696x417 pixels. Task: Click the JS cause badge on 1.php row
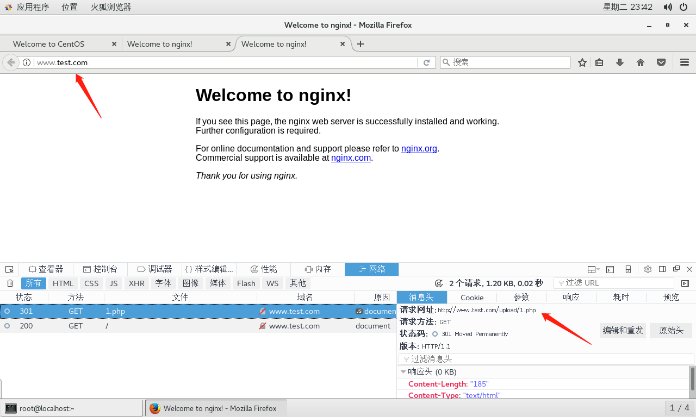tap(359, 312)
